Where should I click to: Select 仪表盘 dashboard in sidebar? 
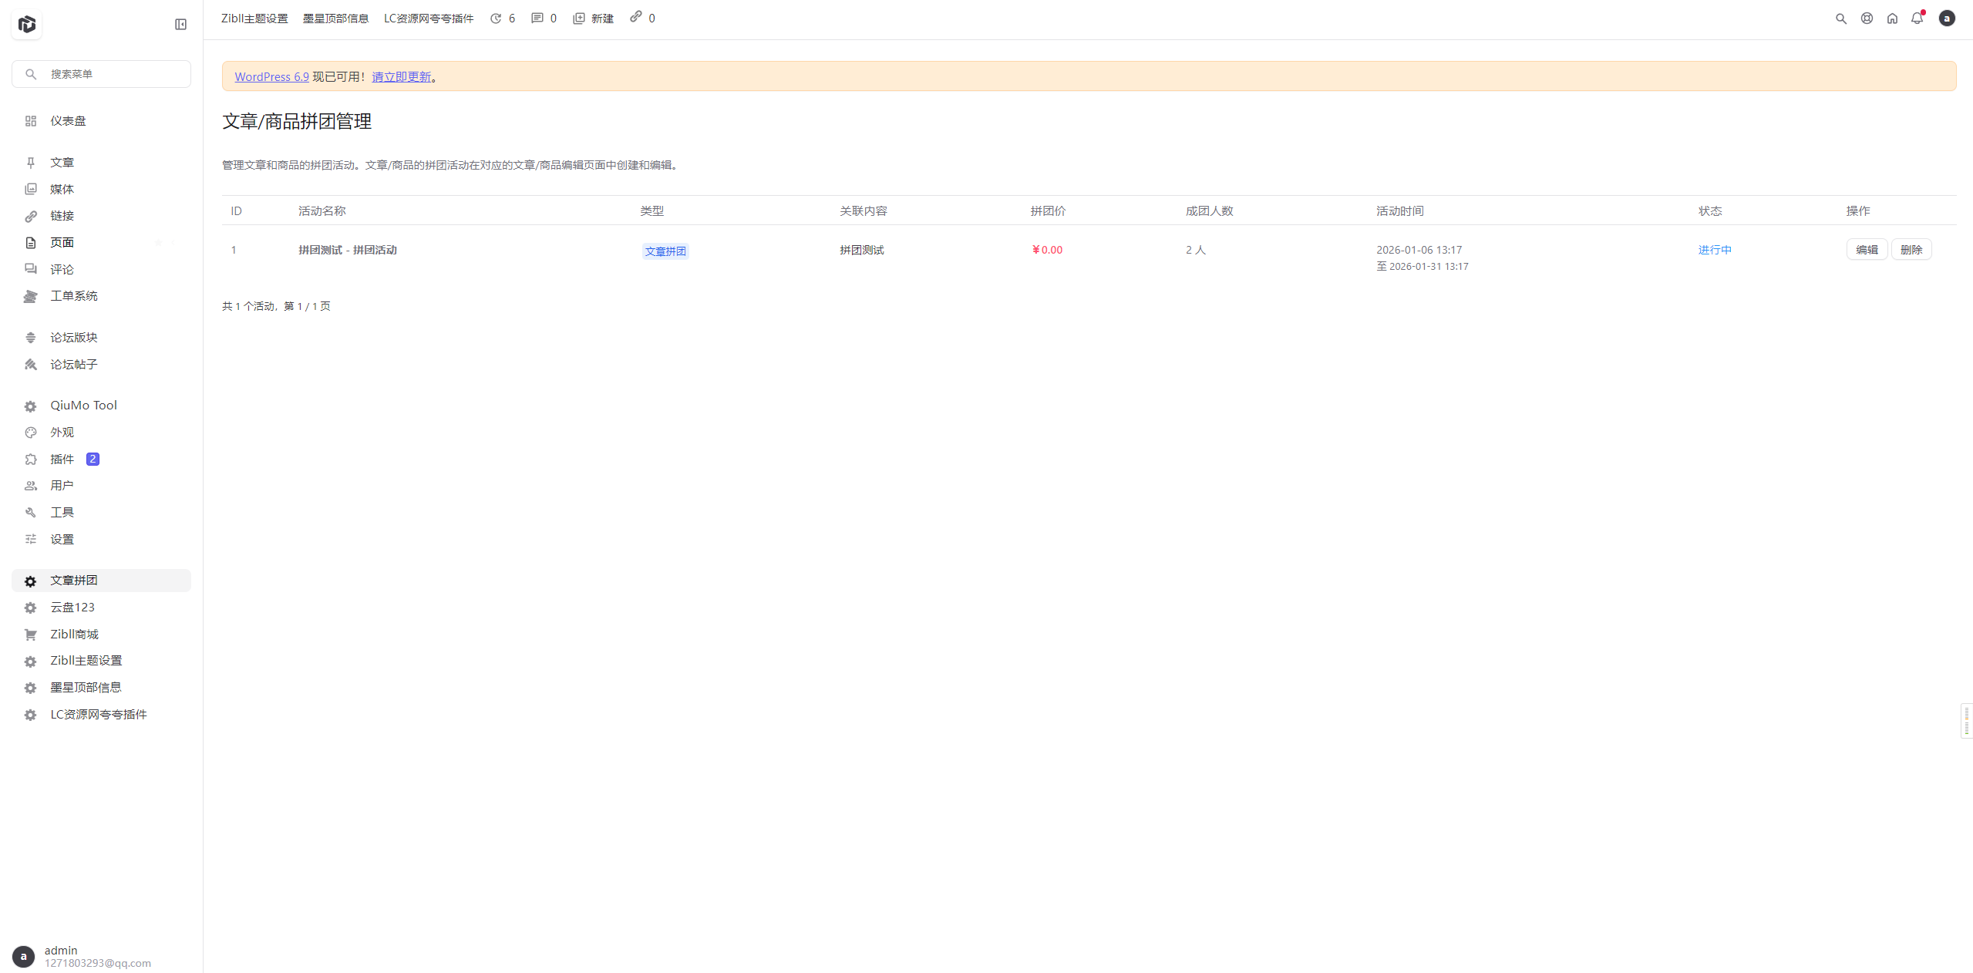(68, 121)
